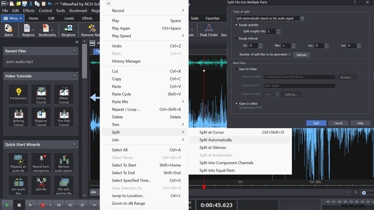Viewport: 374px width, 210px height.
Task: Adjust the Split roughly into stepper
Action: (278, 31)
